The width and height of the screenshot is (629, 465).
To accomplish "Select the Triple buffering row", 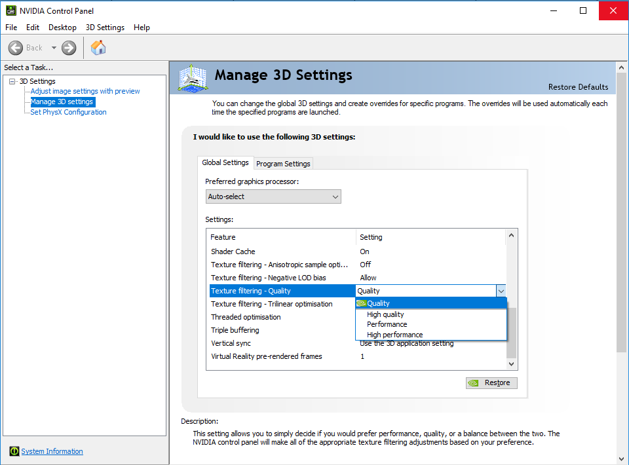I will point(281,330).
